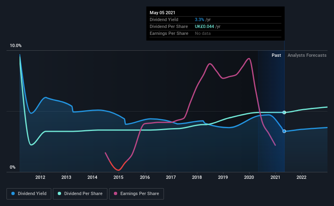Click the 2014 x-axis label
This screenshot has height=206, width=334.
[x=92, y=177]
